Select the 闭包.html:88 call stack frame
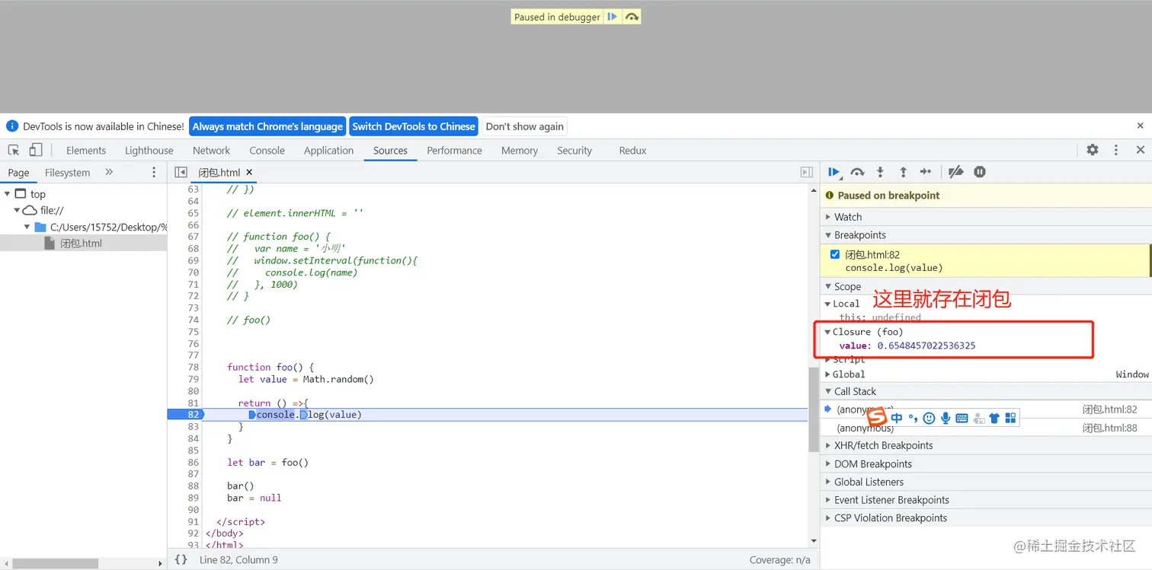Image resolution: width=1152 pixels, height=570 pixels. (986, 428)
